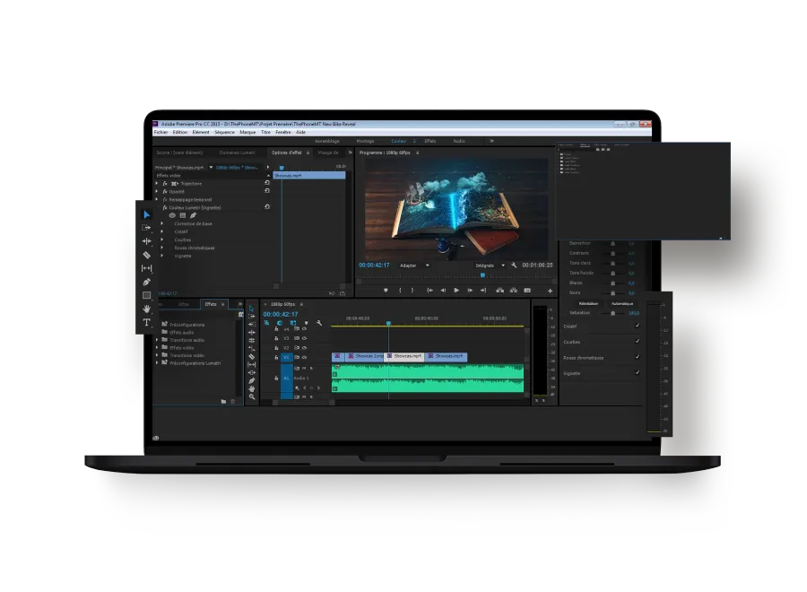Open Program monitor wrench settings
This screenshot has height=592, width=807.
514,266
